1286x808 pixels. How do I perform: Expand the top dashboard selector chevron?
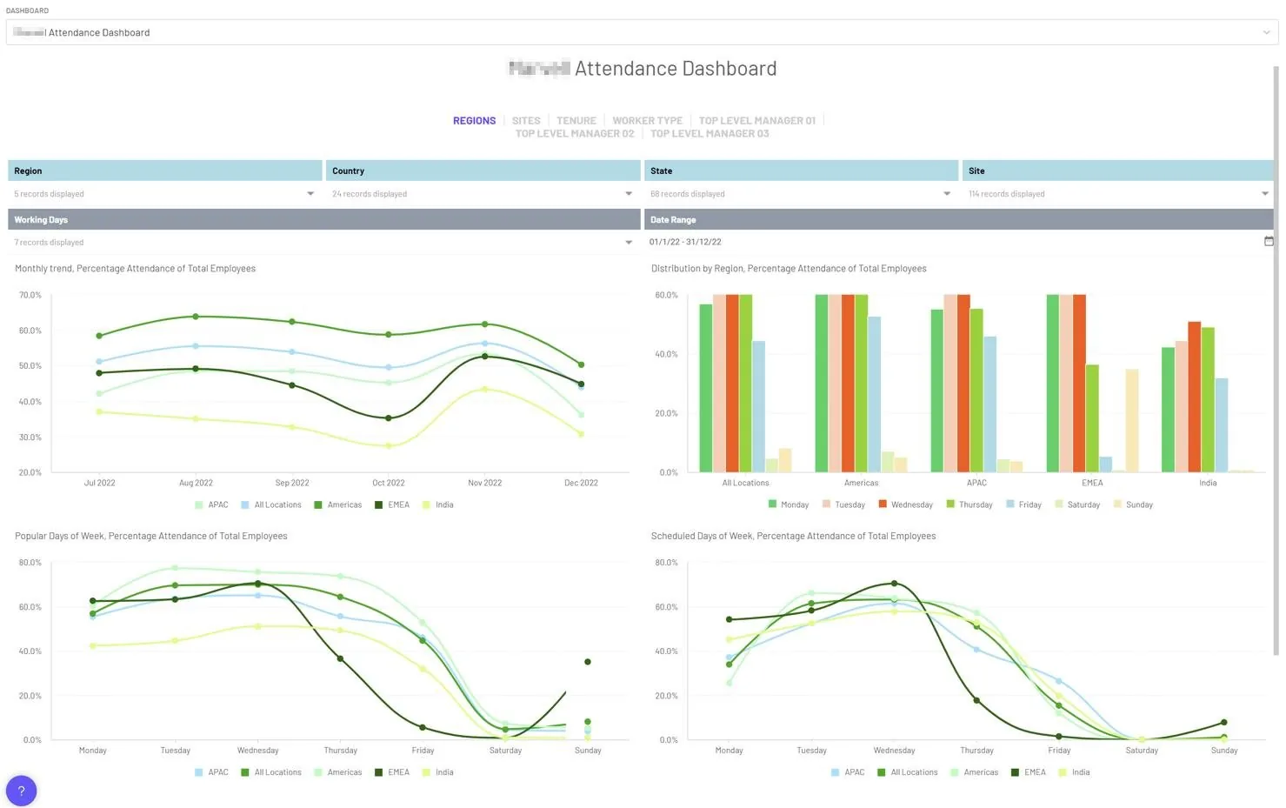tap(1266, 33)
